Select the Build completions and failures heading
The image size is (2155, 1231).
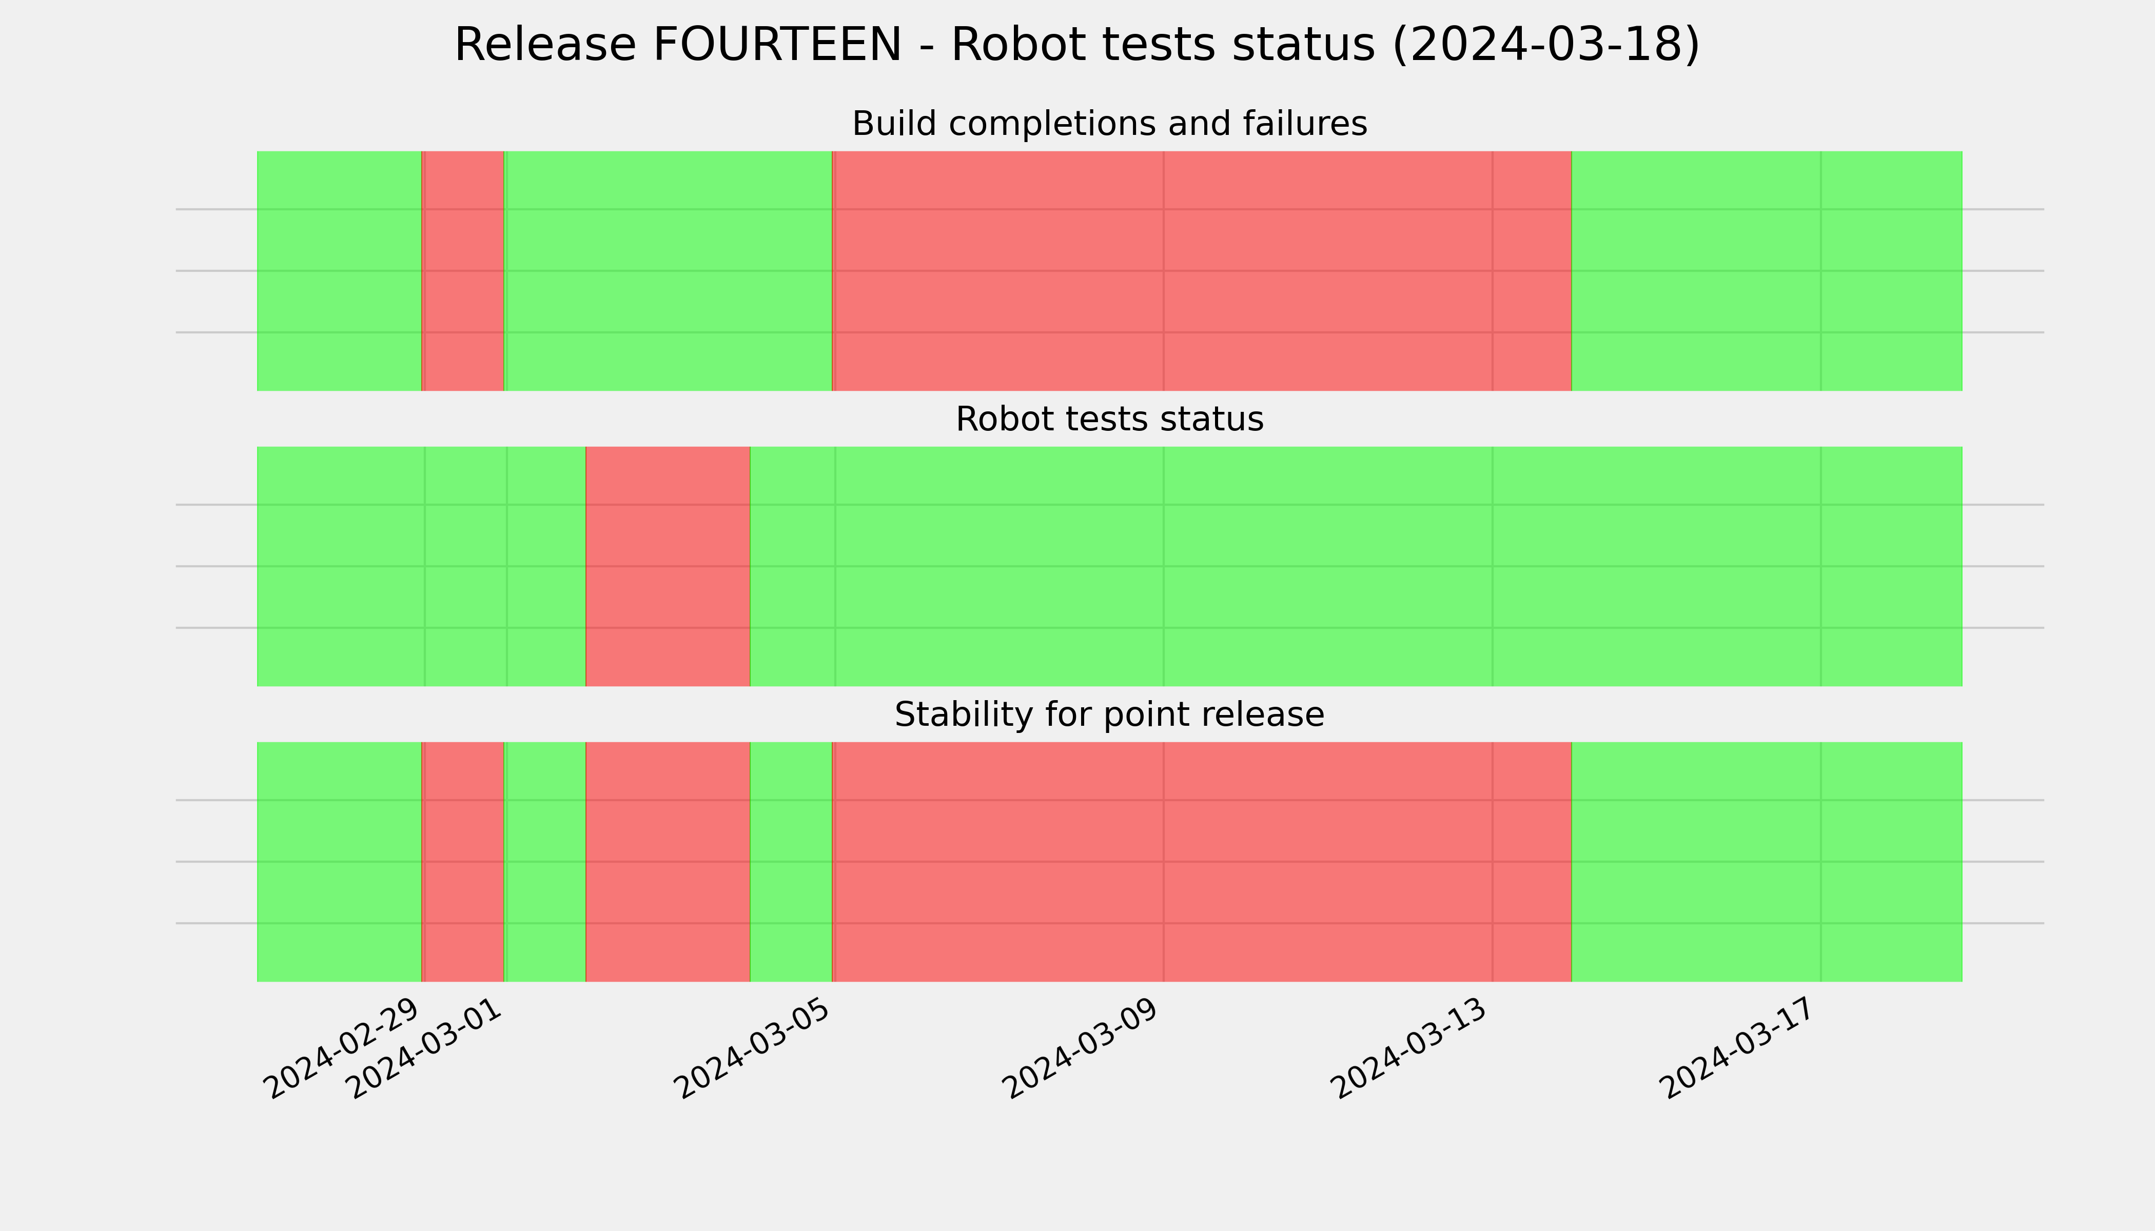1109,124
